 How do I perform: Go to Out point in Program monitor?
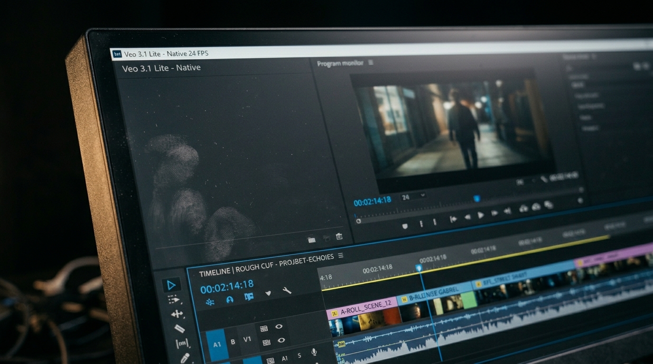tap(508, 211)
